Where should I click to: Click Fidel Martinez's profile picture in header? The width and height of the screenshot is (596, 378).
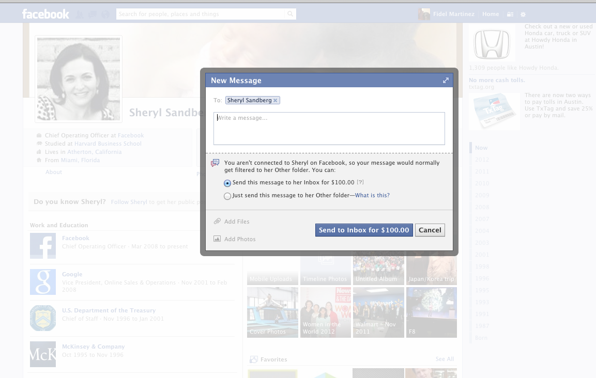(424, 14)
